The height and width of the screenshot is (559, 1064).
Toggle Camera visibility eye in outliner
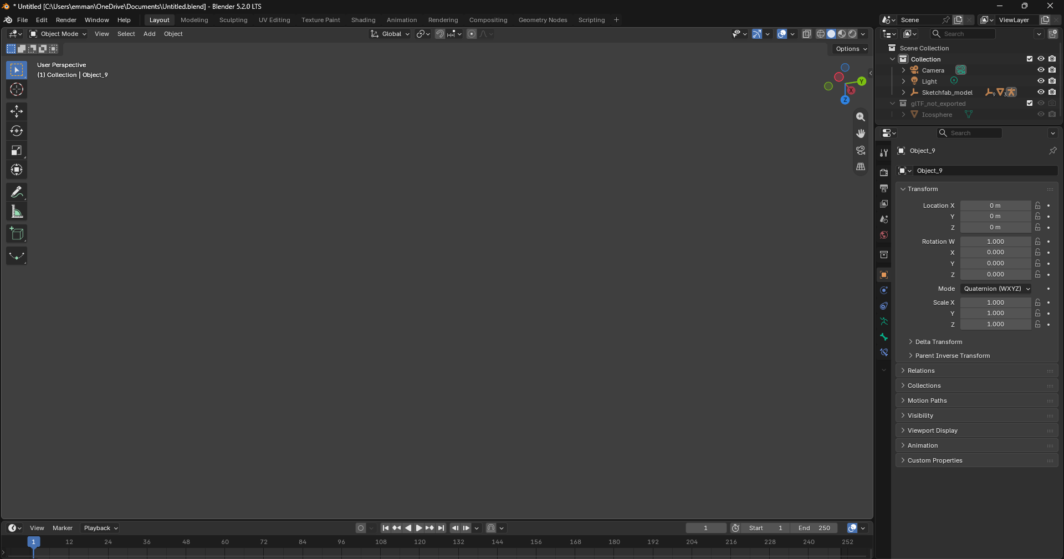1041,70
